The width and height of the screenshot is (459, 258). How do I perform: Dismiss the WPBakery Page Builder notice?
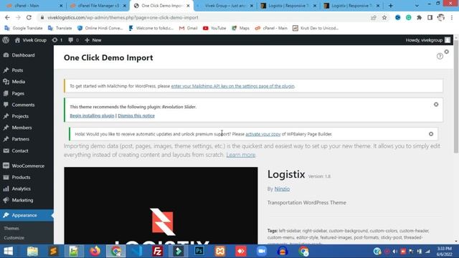pos(431,134)
